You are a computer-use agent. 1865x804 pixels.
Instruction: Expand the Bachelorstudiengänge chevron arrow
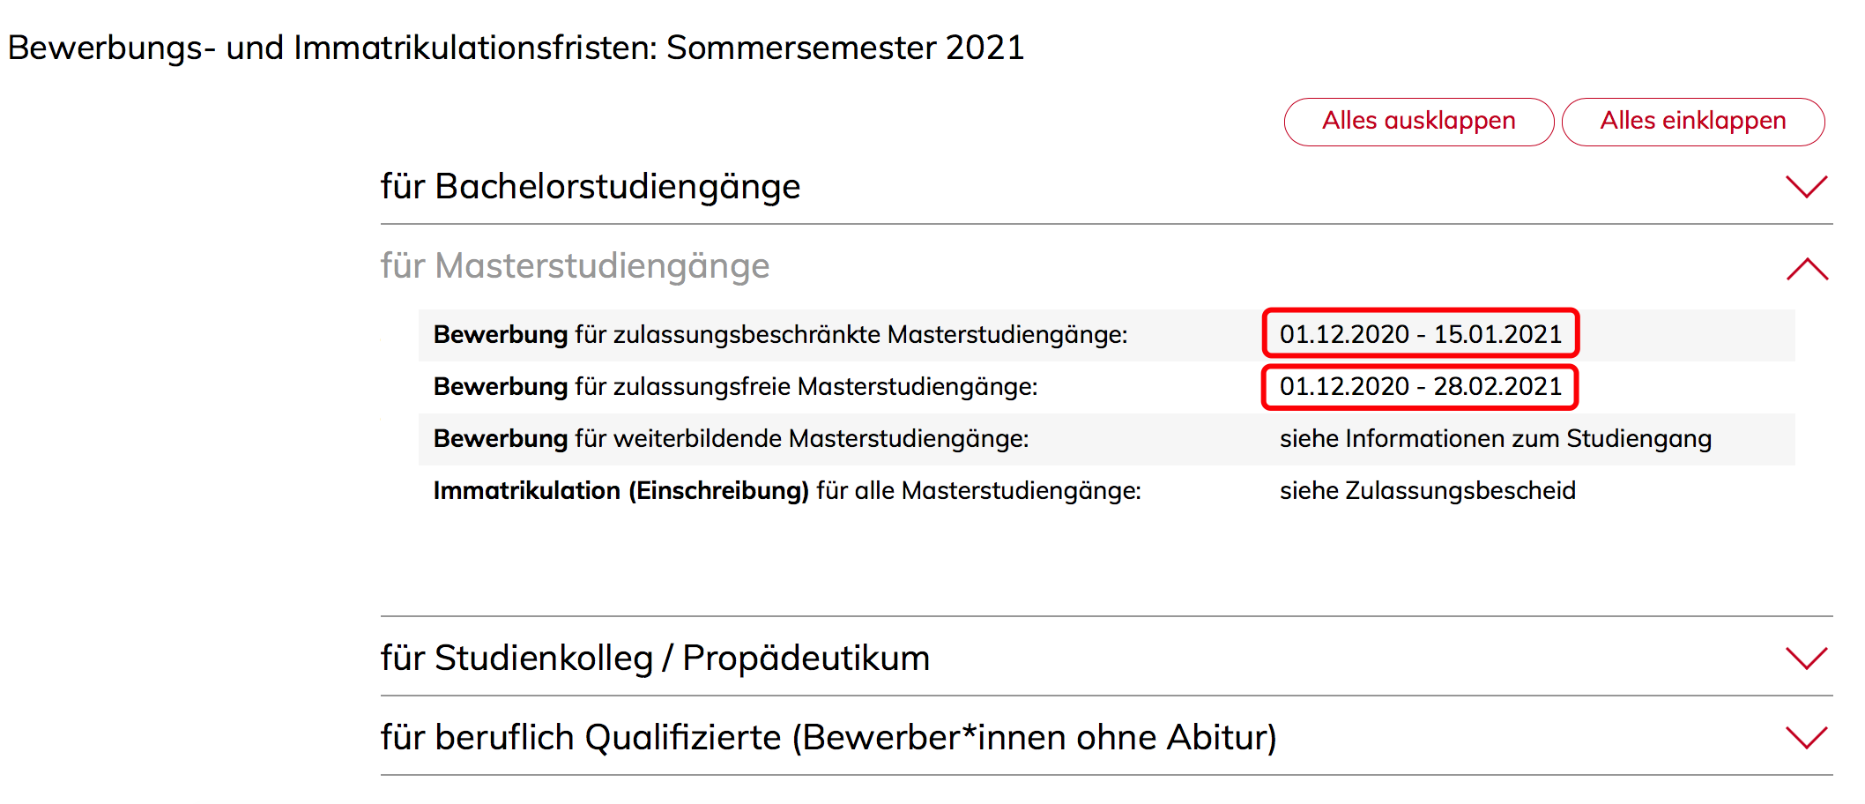[x=1806, y=187]
